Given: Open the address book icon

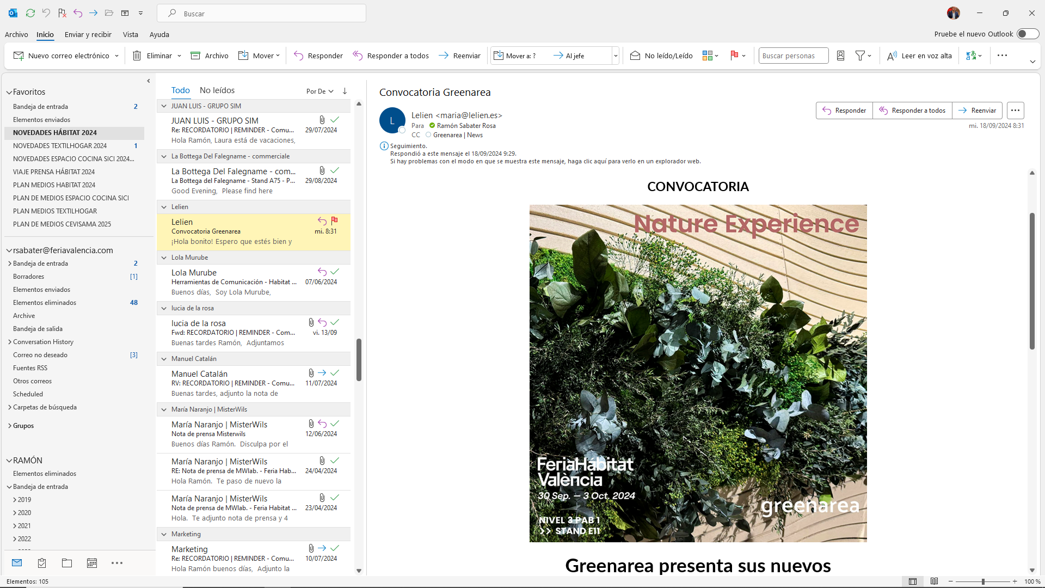Looking at the screenshot, I should (x=840, y=56).
